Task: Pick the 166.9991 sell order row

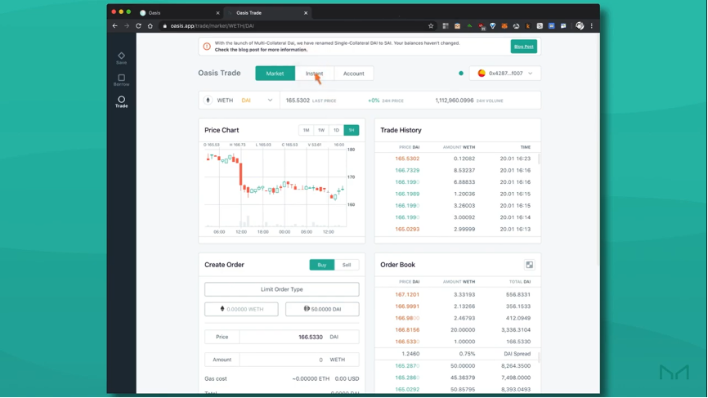Action: pos(456,306)
